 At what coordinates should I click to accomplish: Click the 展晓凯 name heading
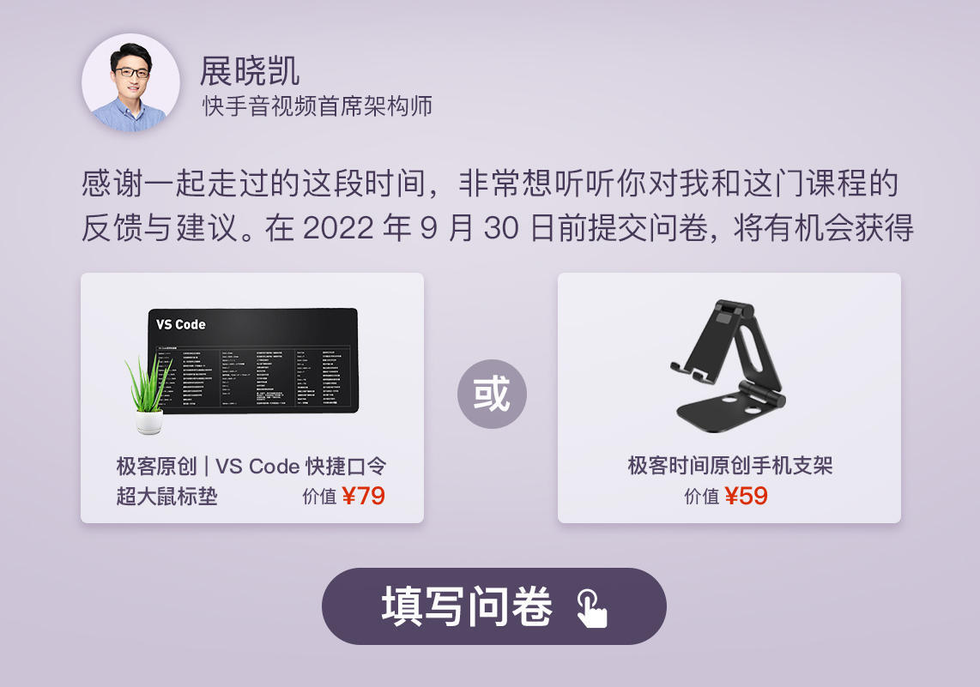(250, 70)
